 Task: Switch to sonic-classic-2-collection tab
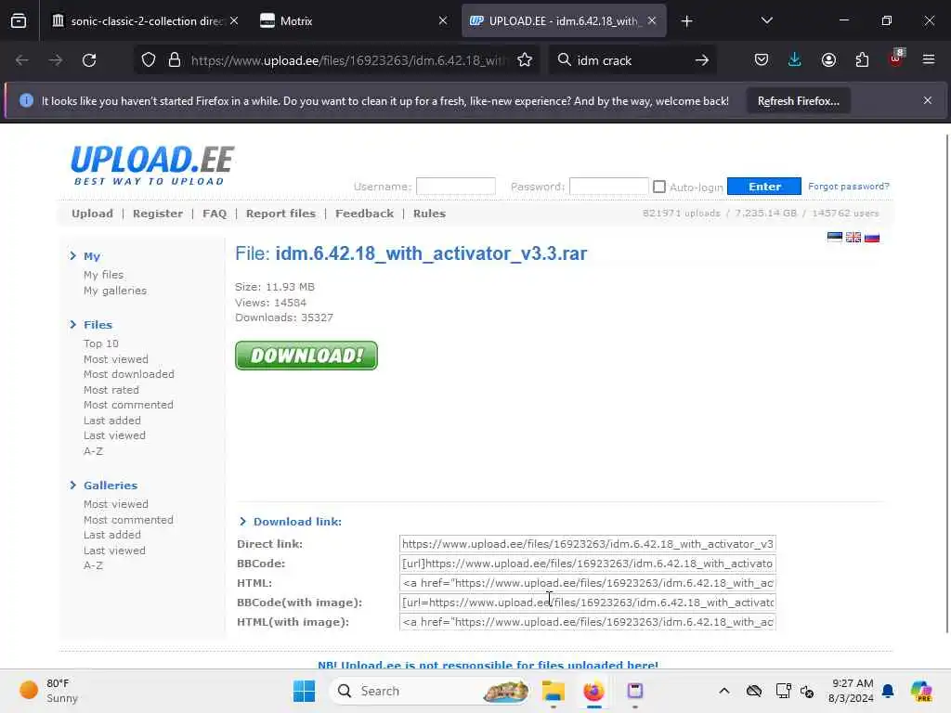[146, 21]
